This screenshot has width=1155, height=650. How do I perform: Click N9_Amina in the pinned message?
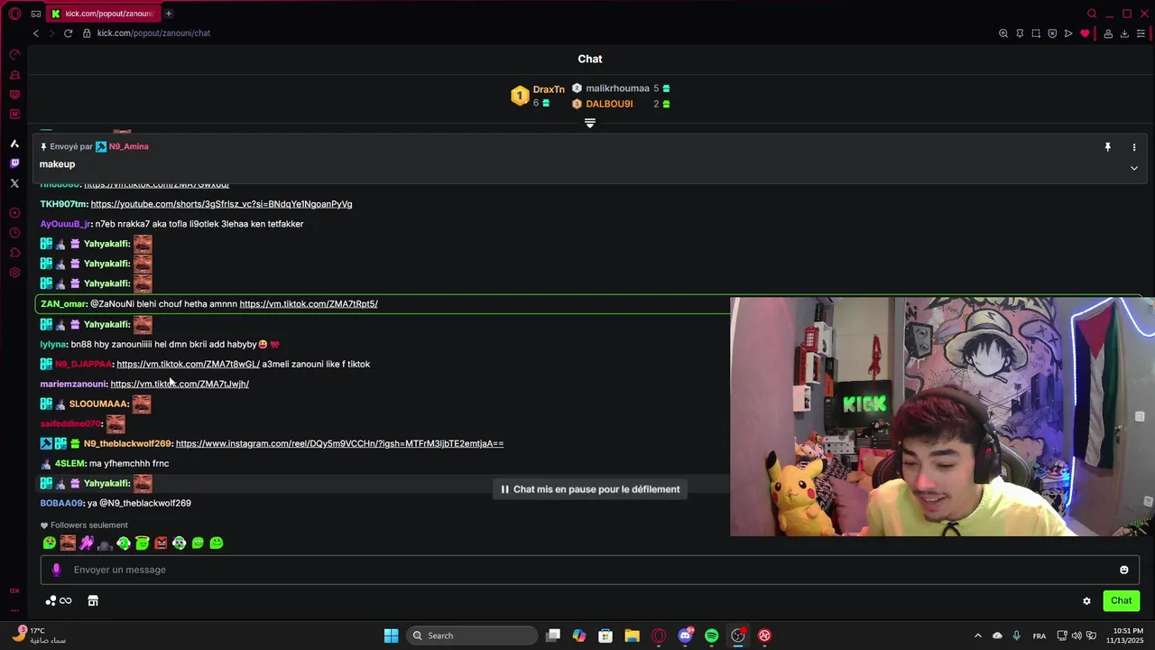[129, 146]
